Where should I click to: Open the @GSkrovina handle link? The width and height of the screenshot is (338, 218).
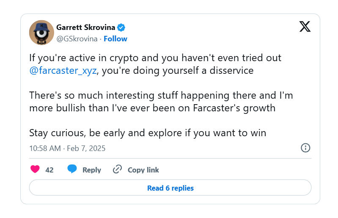point(77,39)
